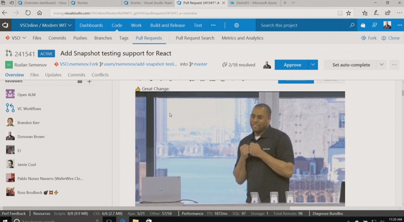Email reviewers using the envelope icon

80,82
